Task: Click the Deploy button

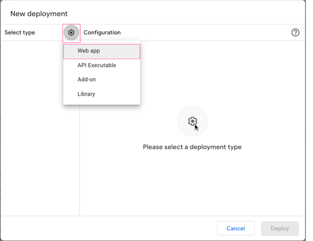Action: click(280, 228)
